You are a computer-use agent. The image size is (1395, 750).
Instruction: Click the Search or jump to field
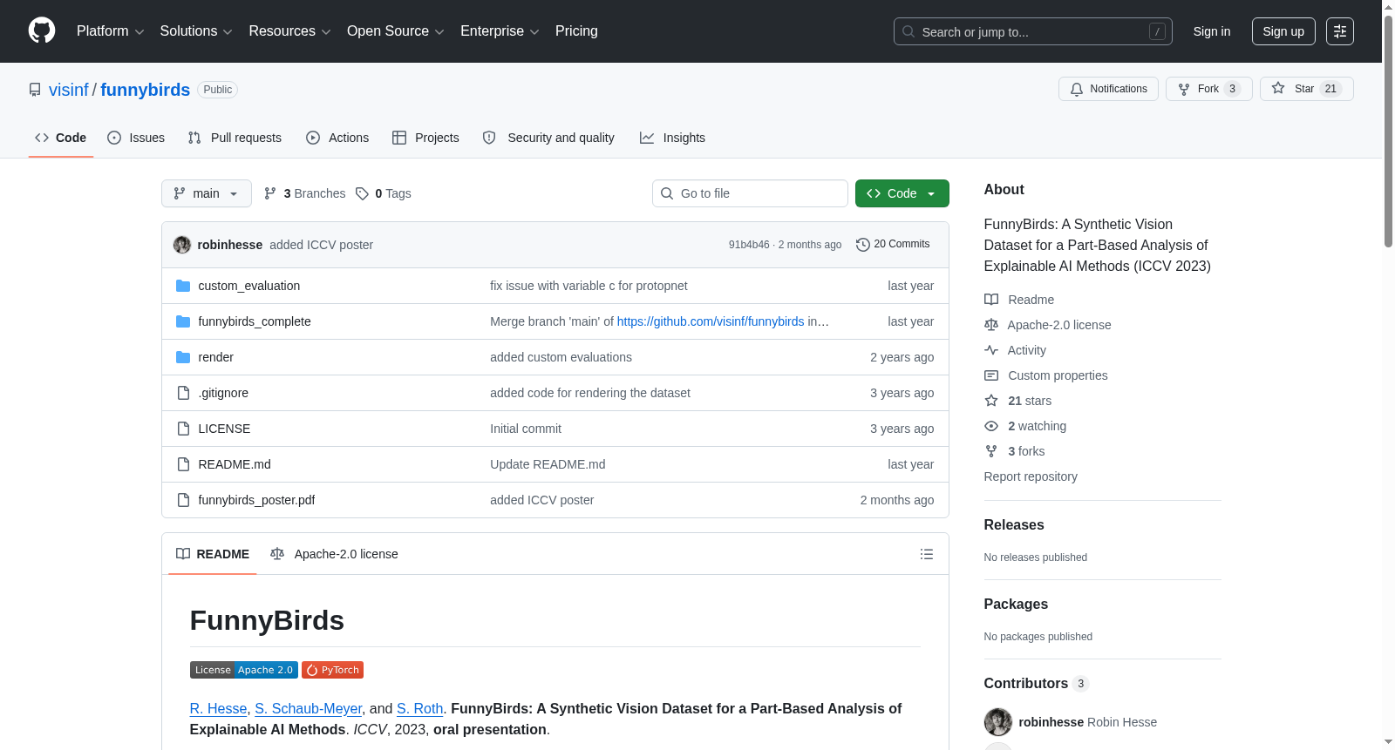(1033, 31)
